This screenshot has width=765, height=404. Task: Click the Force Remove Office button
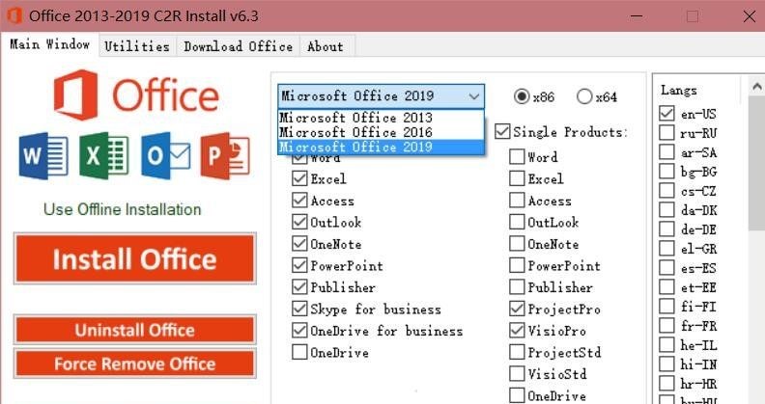click(134, 364)
